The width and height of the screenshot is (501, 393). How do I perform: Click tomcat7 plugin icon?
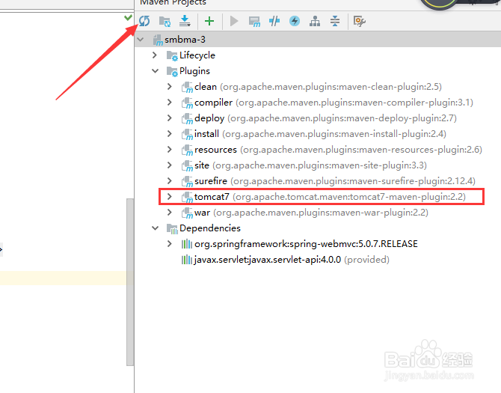coord(187,198)
